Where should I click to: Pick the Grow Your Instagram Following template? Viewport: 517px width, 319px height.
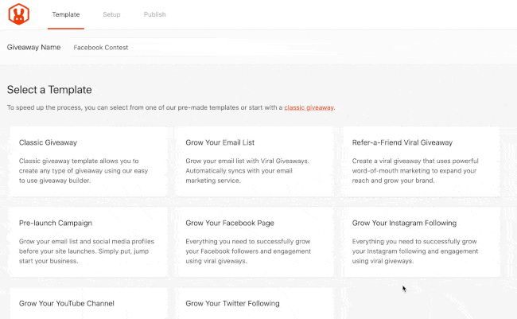[x=421, y=242]
